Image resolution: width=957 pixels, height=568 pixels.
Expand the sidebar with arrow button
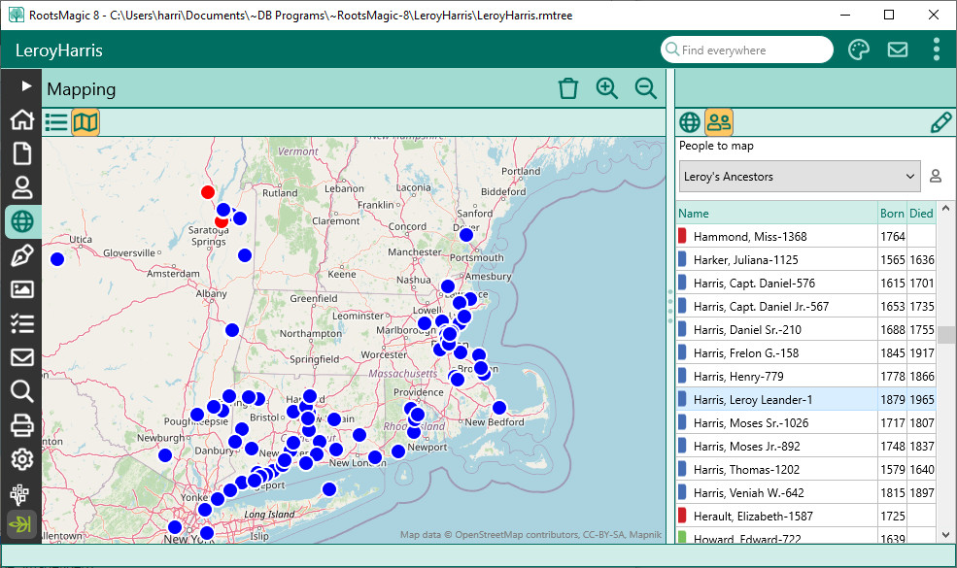tap(26, 86)
